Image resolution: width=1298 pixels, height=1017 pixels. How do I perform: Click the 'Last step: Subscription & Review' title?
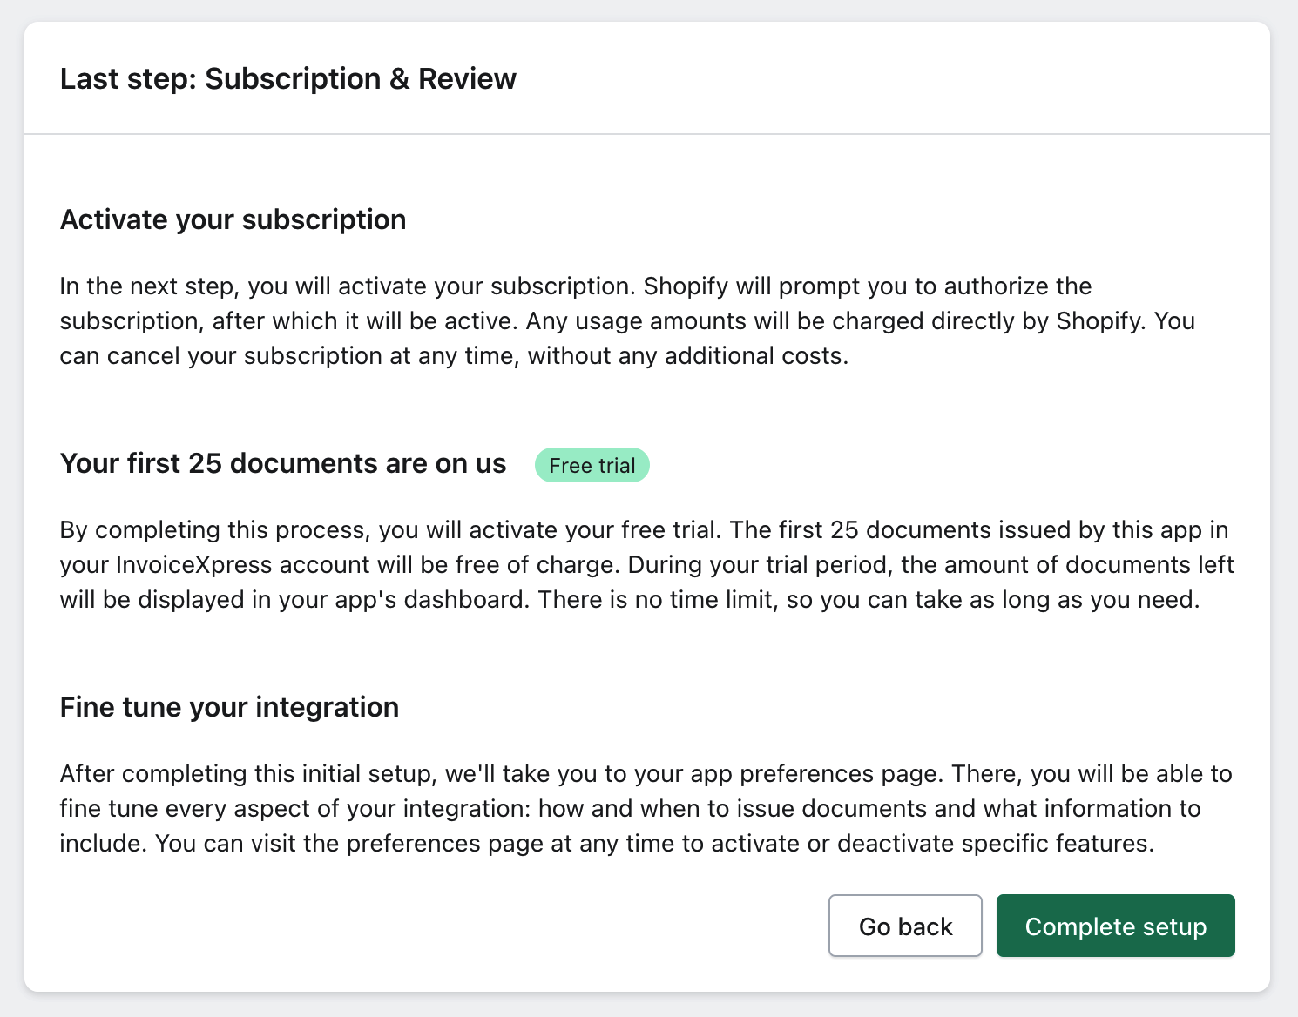[288, 78]
